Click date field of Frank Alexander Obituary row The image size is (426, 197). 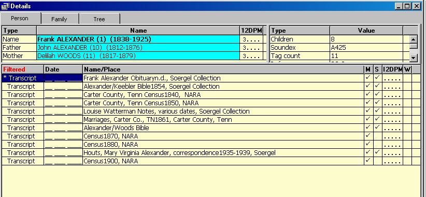(x=63, y=78)
